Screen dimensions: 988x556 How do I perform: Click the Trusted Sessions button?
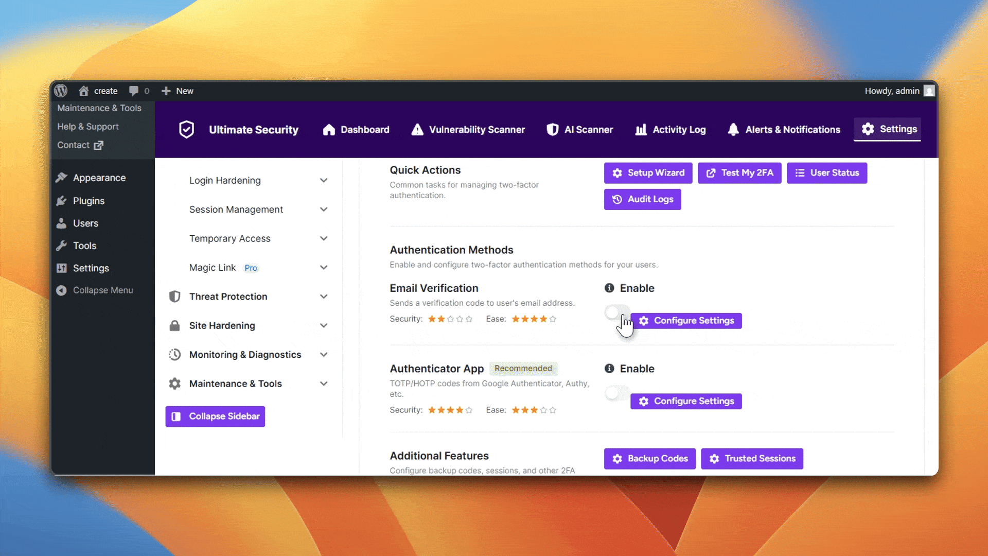[x=752, y=459]
